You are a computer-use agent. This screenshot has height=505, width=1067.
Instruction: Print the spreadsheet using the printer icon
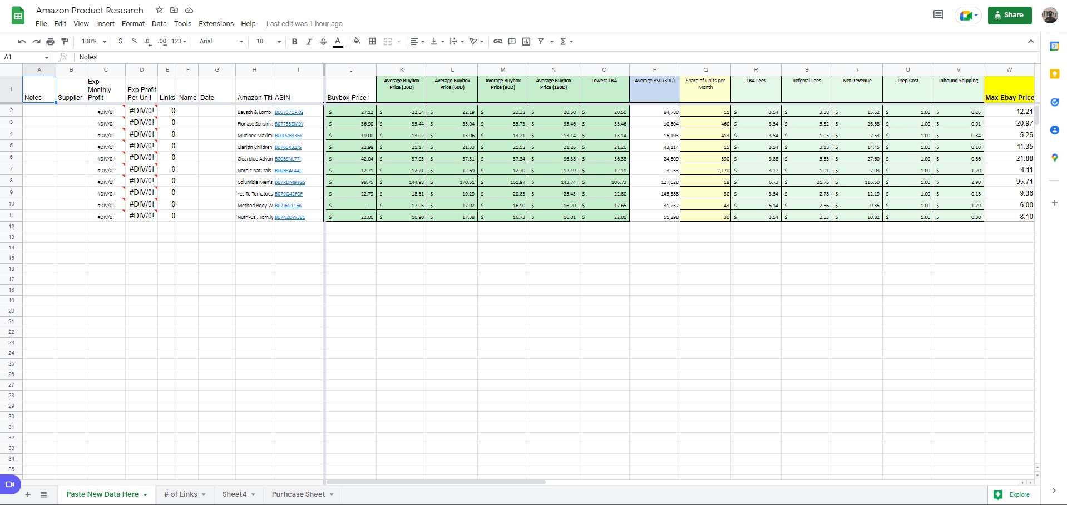tap(51, 41)
